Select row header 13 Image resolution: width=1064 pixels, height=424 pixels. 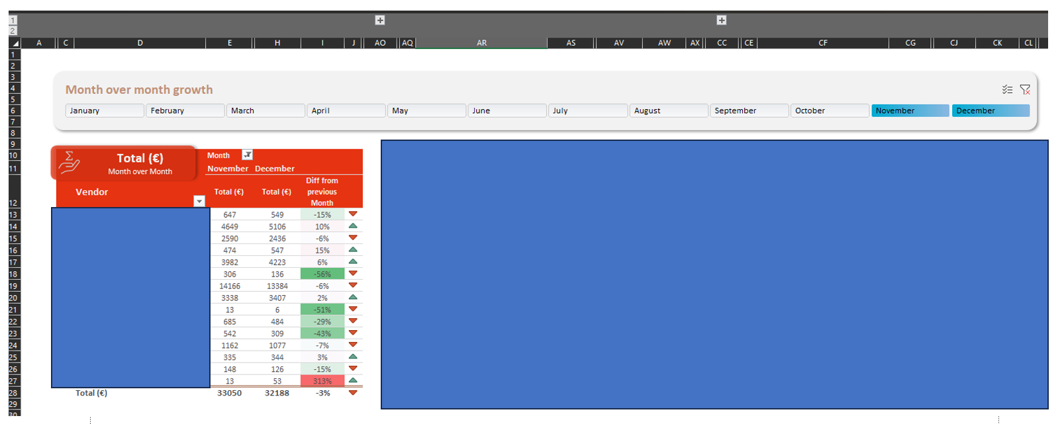[13, 215]
